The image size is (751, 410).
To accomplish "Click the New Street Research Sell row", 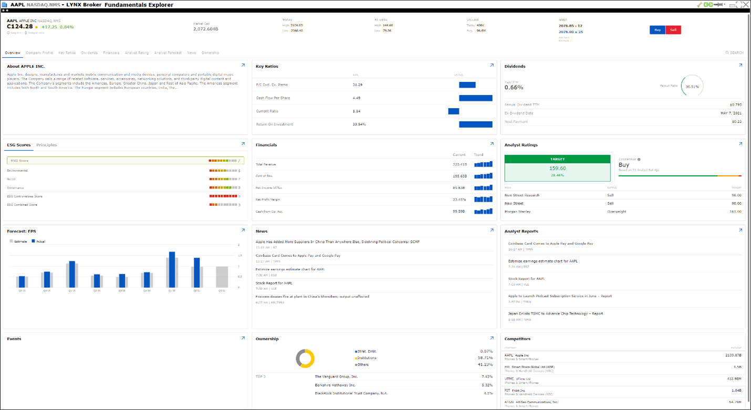I will (x=623, y=195).
